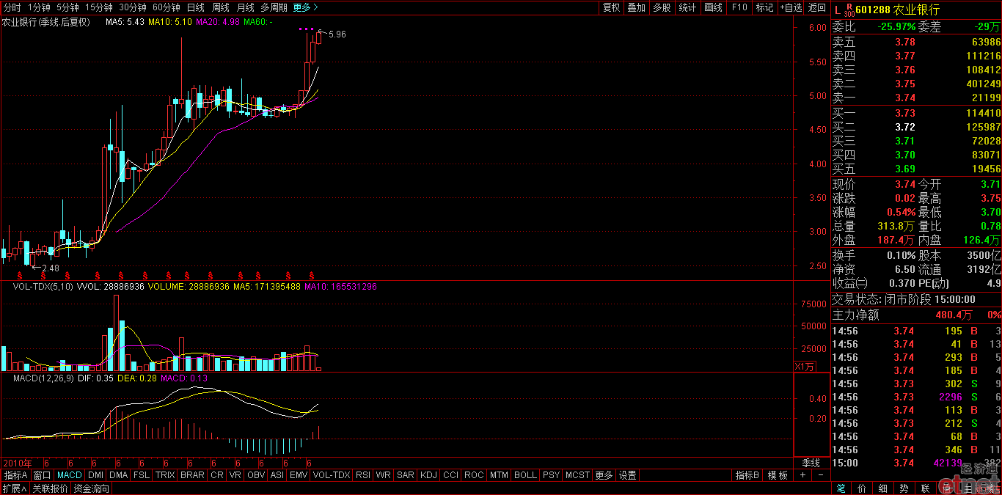Zoom out chart with − button
Screen dimensions: 1002x495
pyautogui.click(x=820, y=475)
